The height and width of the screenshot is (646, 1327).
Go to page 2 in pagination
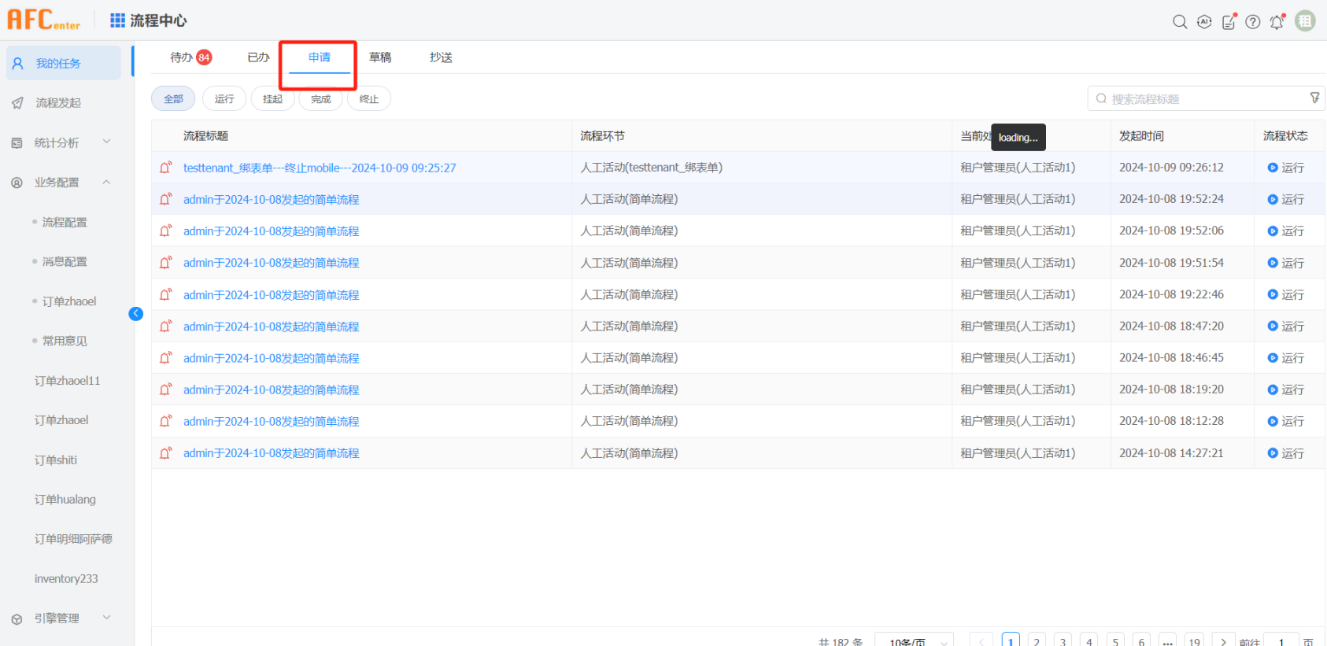[1037, 641]
